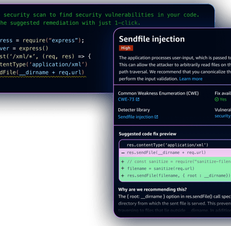Click the Sendfile injection panel title

[x=152, y=39]
